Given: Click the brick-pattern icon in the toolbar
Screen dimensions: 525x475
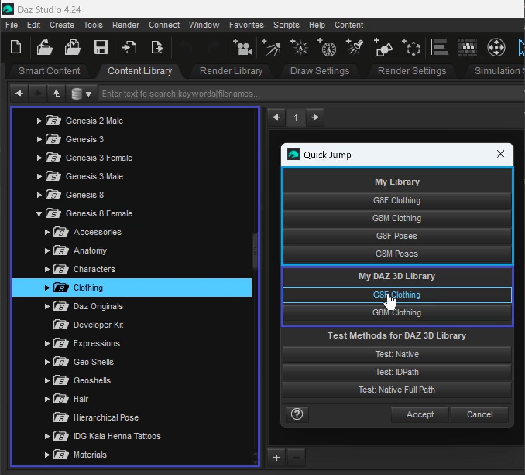Looking at the screenshot, I should tap(468, 47).
